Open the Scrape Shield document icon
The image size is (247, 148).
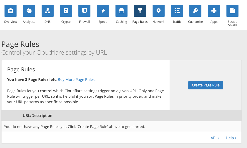pyautogui.click(x=232, y=11)
